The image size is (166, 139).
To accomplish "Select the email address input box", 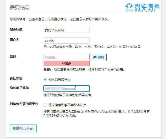I will [66, 89].
